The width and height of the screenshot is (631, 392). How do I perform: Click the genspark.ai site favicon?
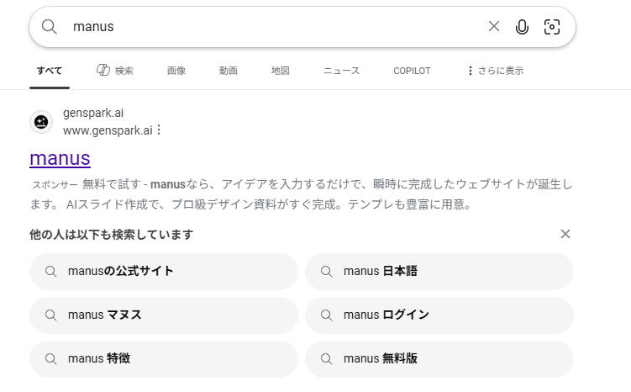tap(41, 122)
